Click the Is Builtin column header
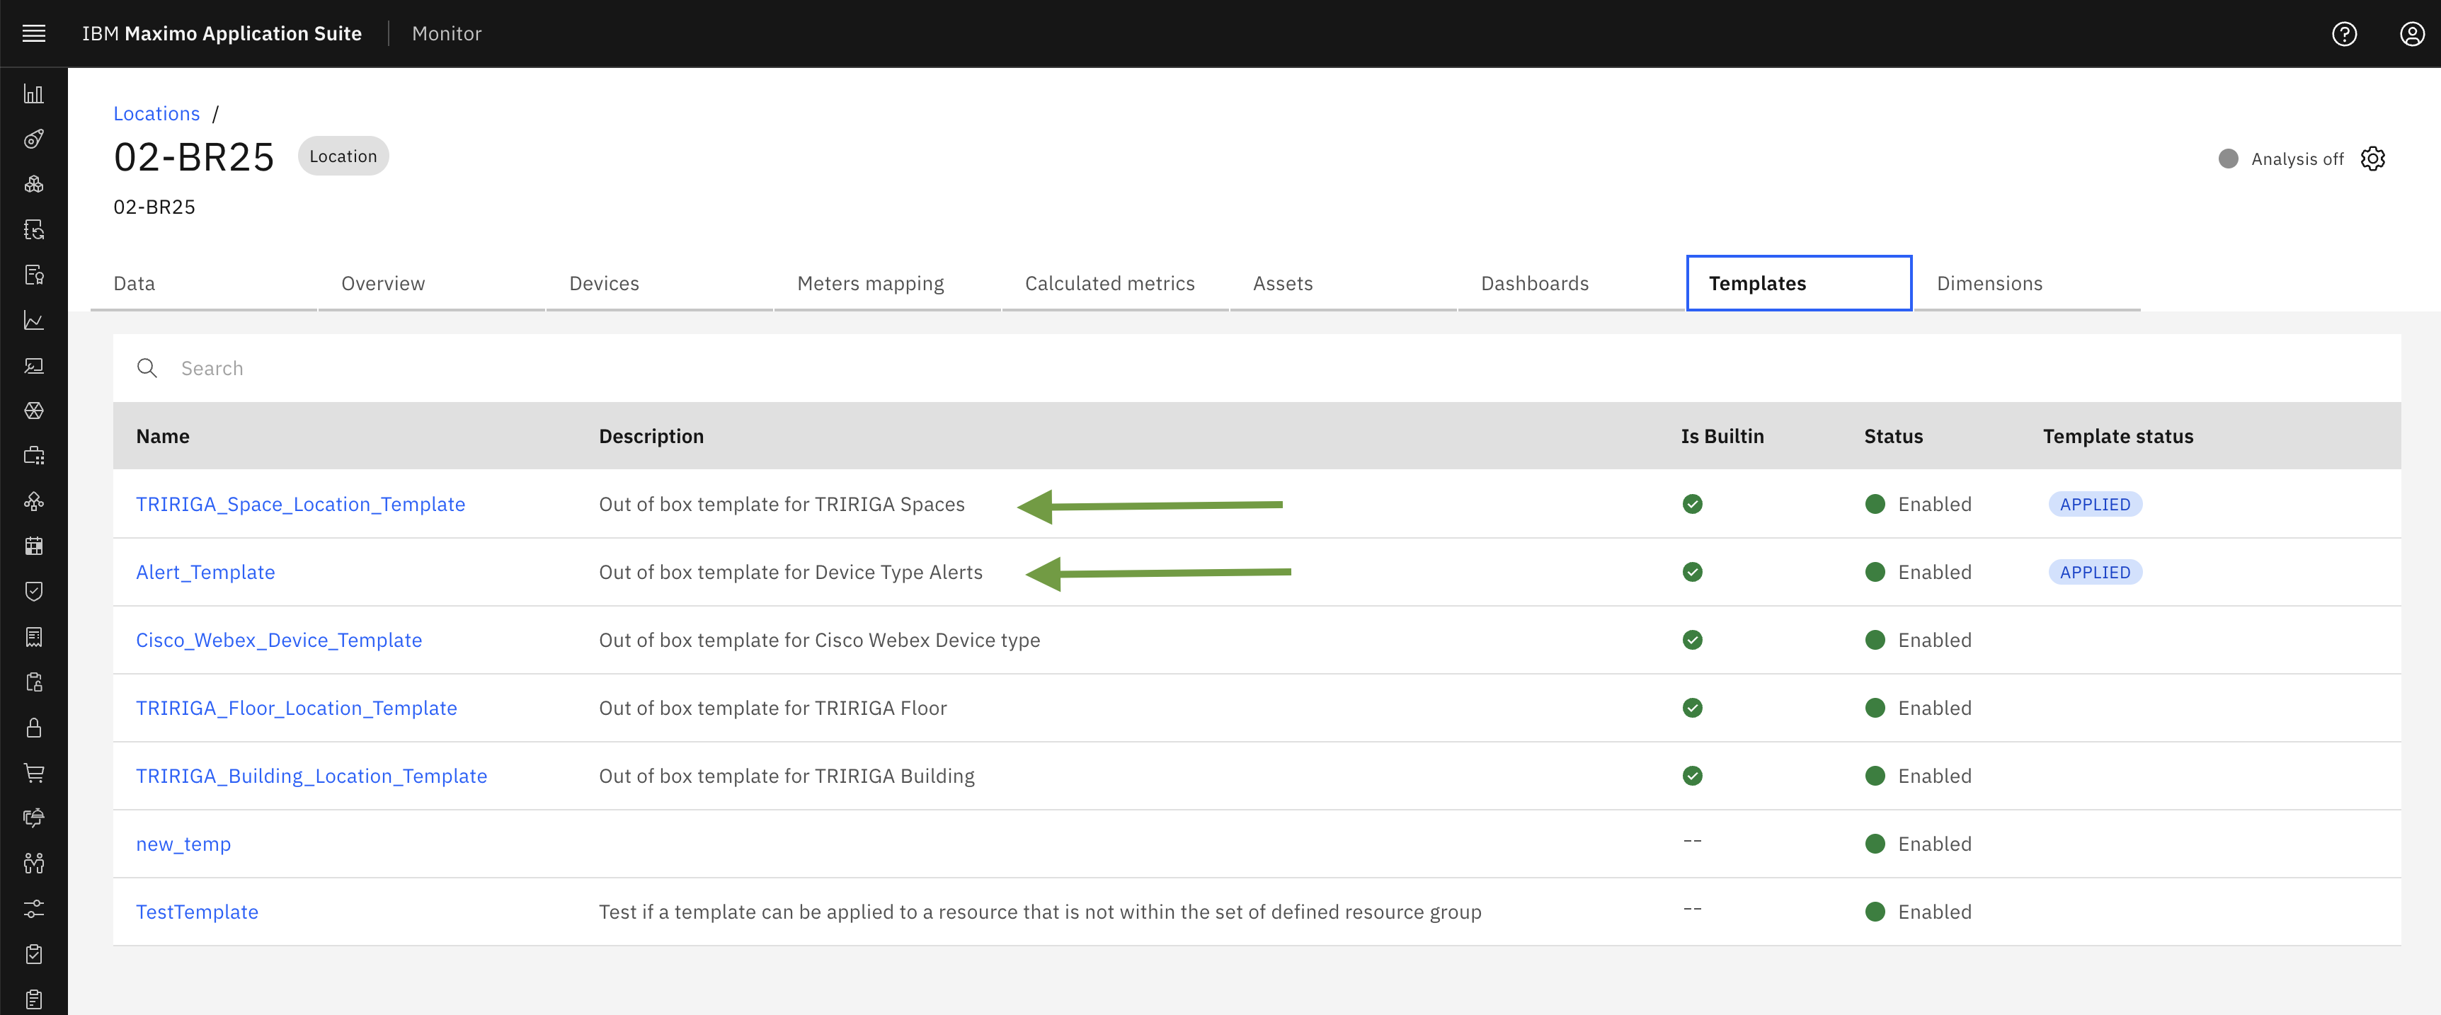Screen dimensions: 2441x1015 click(1722, 436)
